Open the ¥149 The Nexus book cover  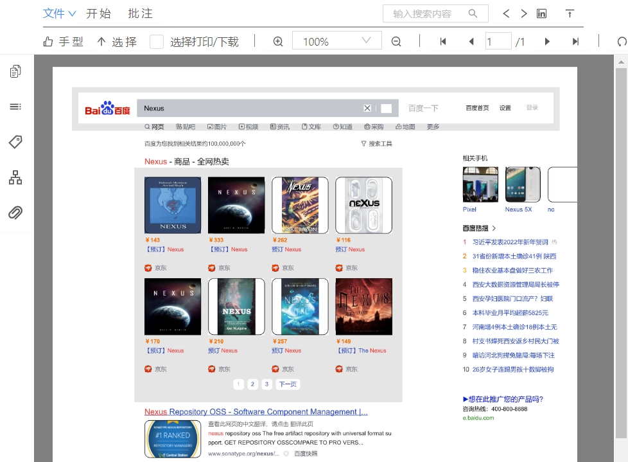click(363, 307)
